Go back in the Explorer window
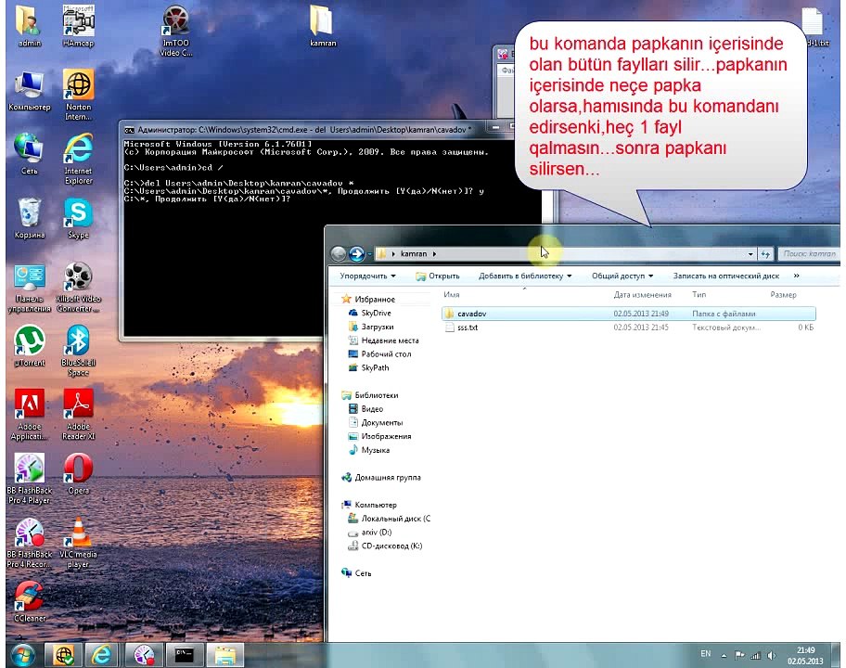This screenshot has width=846, height=668. [338, 253]
